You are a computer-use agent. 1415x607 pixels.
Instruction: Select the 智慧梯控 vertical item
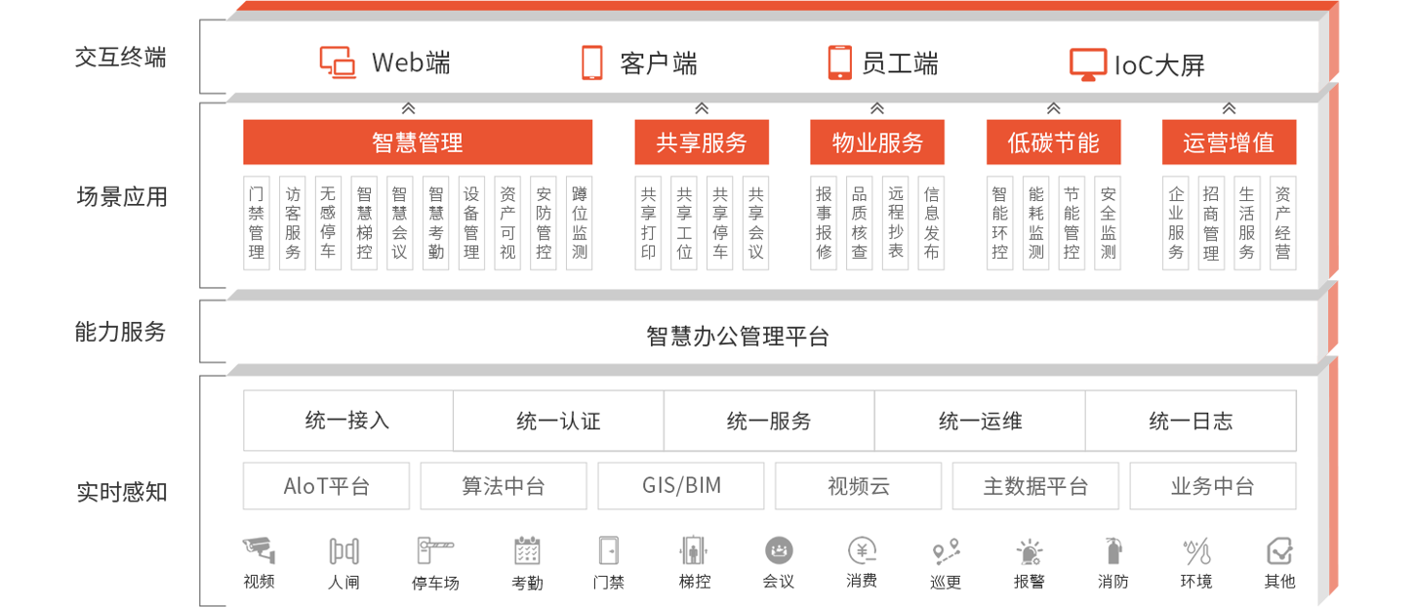(x=364, y=223)
